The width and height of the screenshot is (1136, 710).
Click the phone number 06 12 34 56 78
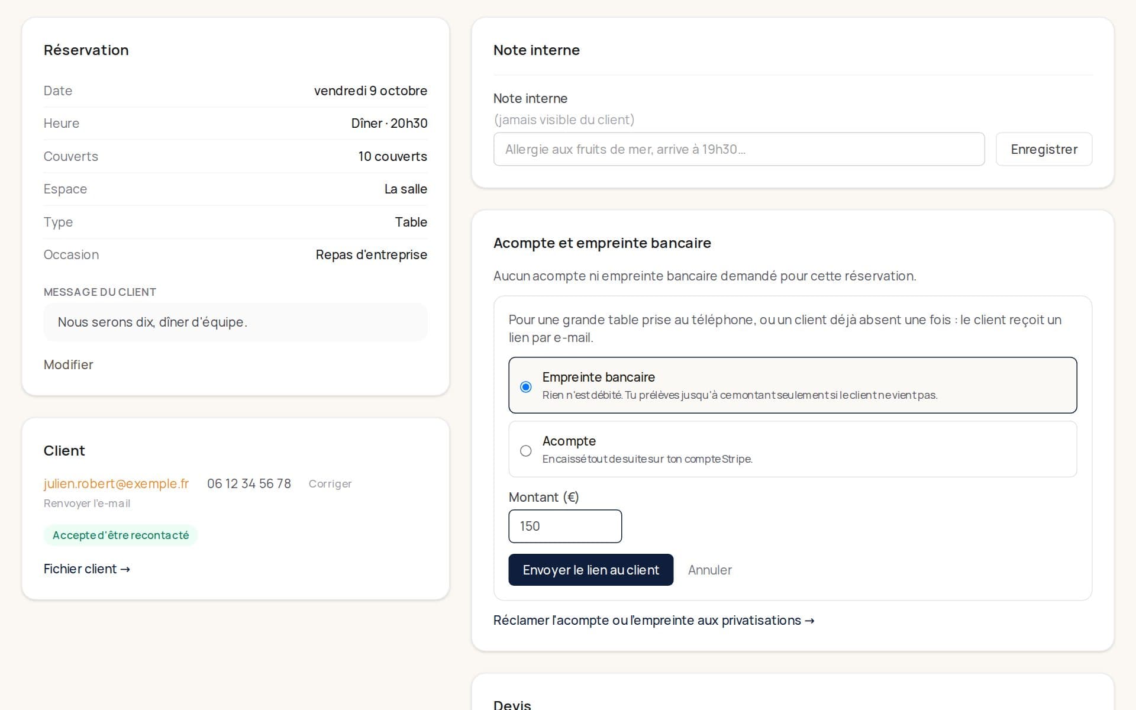[249, 483]
